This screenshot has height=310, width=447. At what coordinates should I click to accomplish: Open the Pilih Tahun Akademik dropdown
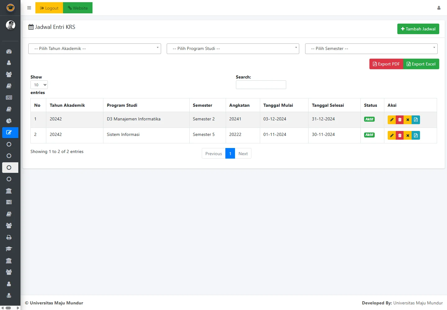coord(94,49)
